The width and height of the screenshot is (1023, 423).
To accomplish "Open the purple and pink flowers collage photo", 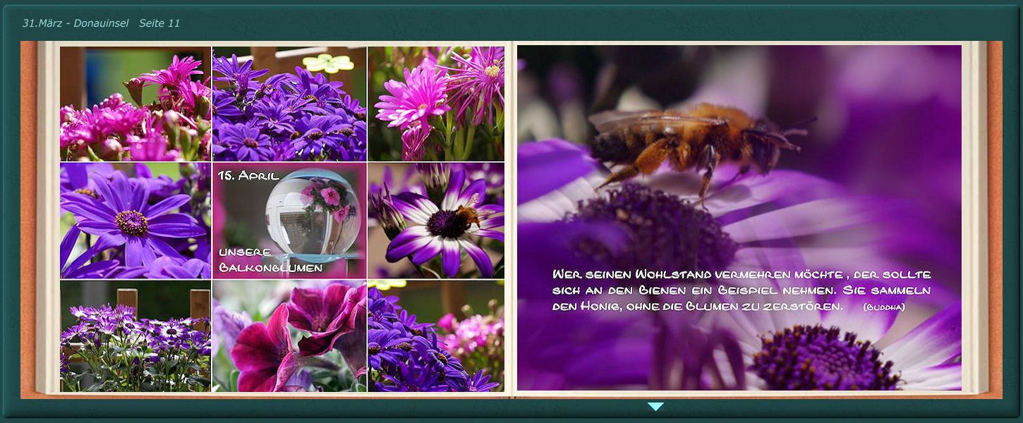I will [436, 336].
